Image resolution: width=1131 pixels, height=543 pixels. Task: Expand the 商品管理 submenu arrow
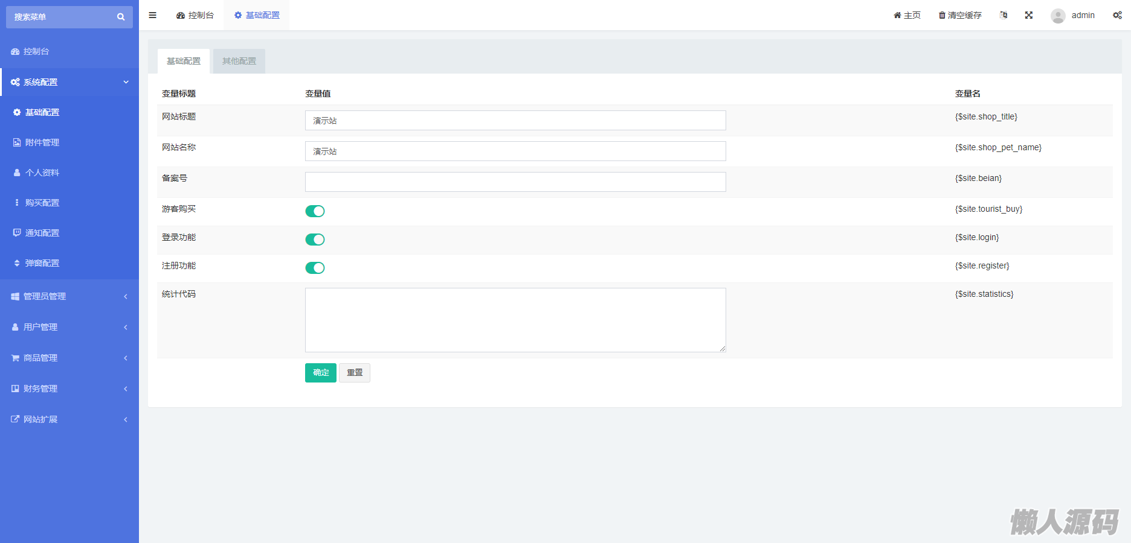126,358
